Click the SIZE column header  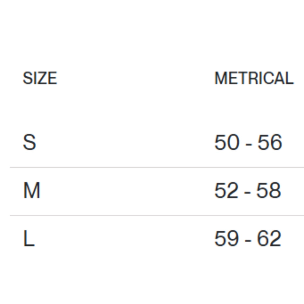coord(40,78)
